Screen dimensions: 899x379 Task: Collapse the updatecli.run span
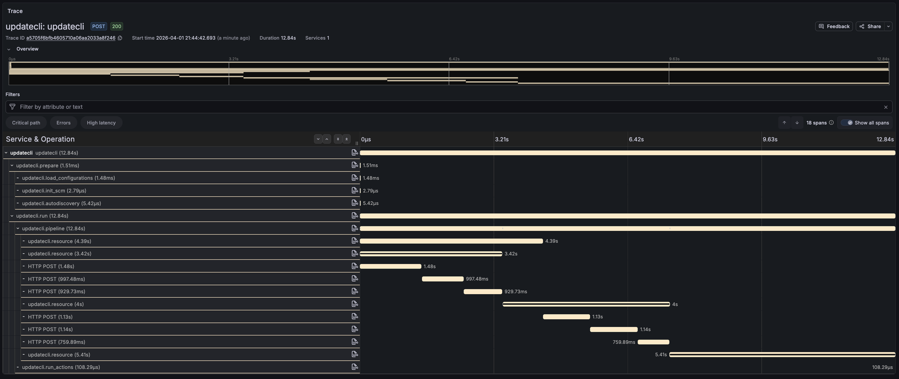coord(12,216)
